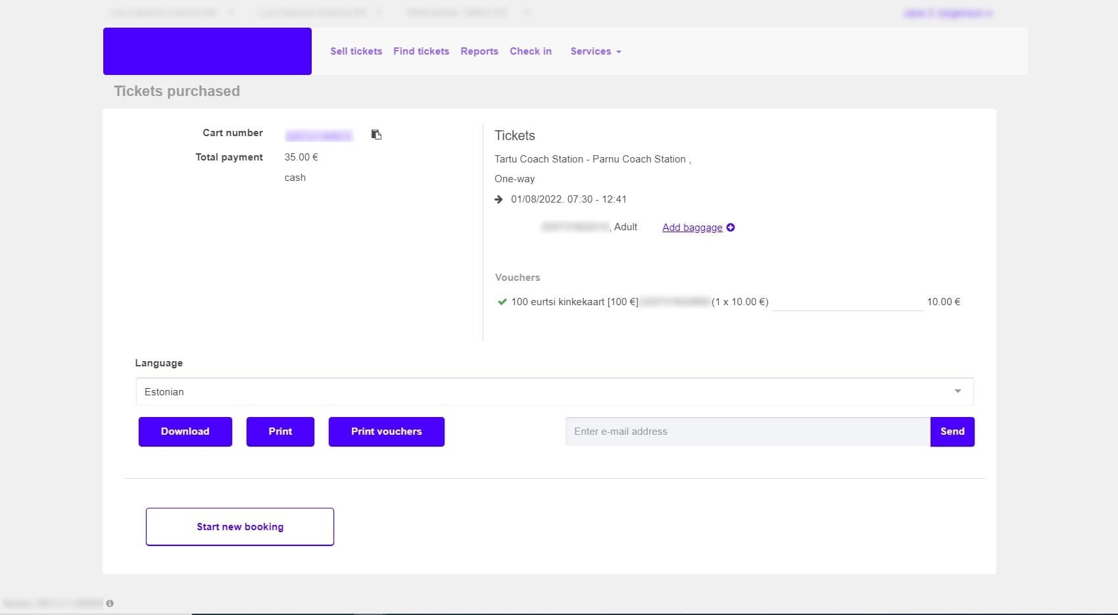
Task: Start a new booking
Action: click(240, 527)
